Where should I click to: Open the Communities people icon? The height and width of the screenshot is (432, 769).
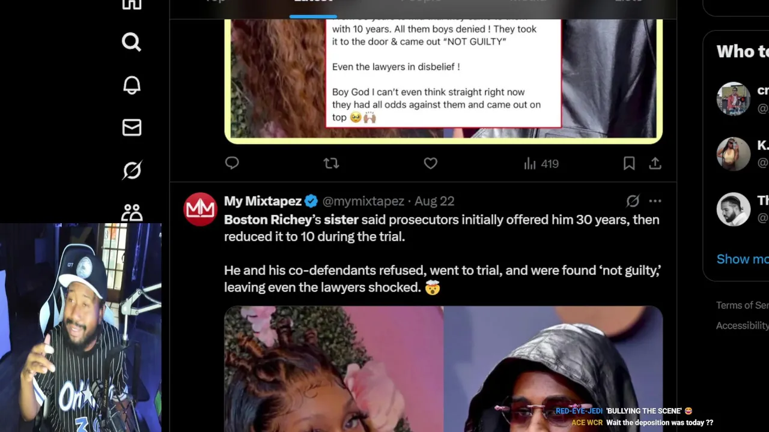[x=132, y=213]
